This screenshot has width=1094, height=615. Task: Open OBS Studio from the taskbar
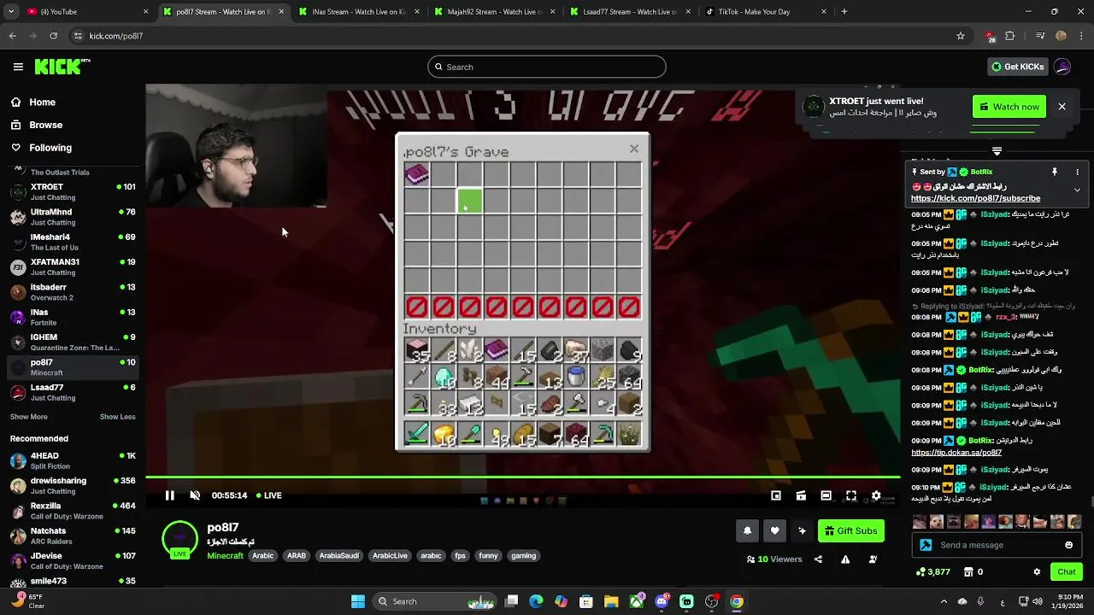[x=711, y=601]
